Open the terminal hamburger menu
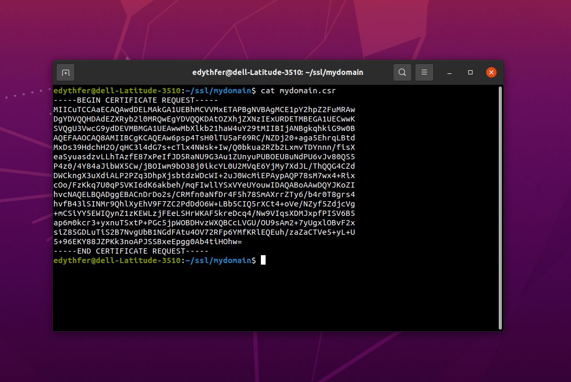The image size is (571, 382). (424, 72)
